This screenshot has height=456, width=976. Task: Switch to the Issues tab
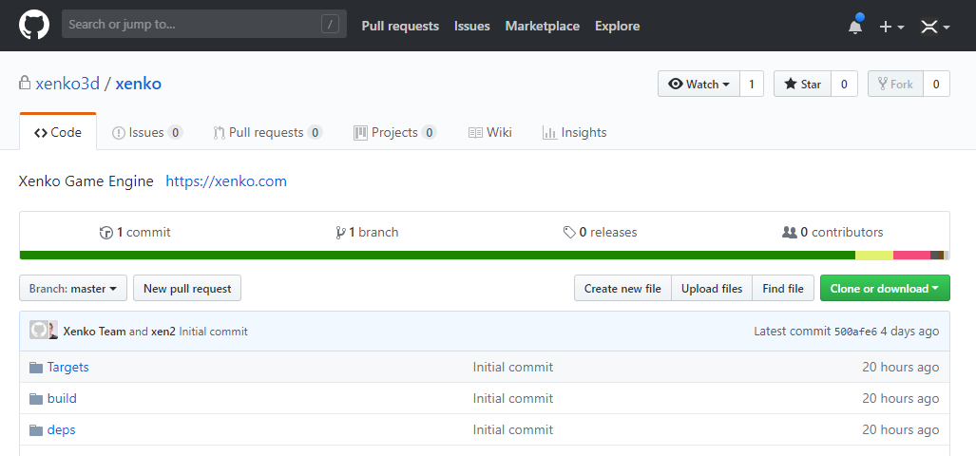tap(146, 133)
